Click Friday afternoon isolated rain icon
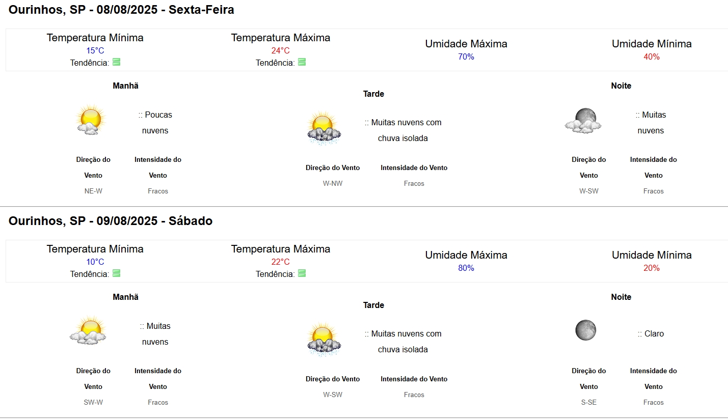The width and height of the screenshot is (728, 420). (x=323, y=128)
